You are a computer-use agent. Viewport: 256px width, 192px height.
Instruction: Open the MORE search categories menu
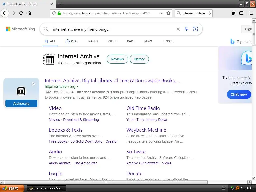[x=168, y=41]
